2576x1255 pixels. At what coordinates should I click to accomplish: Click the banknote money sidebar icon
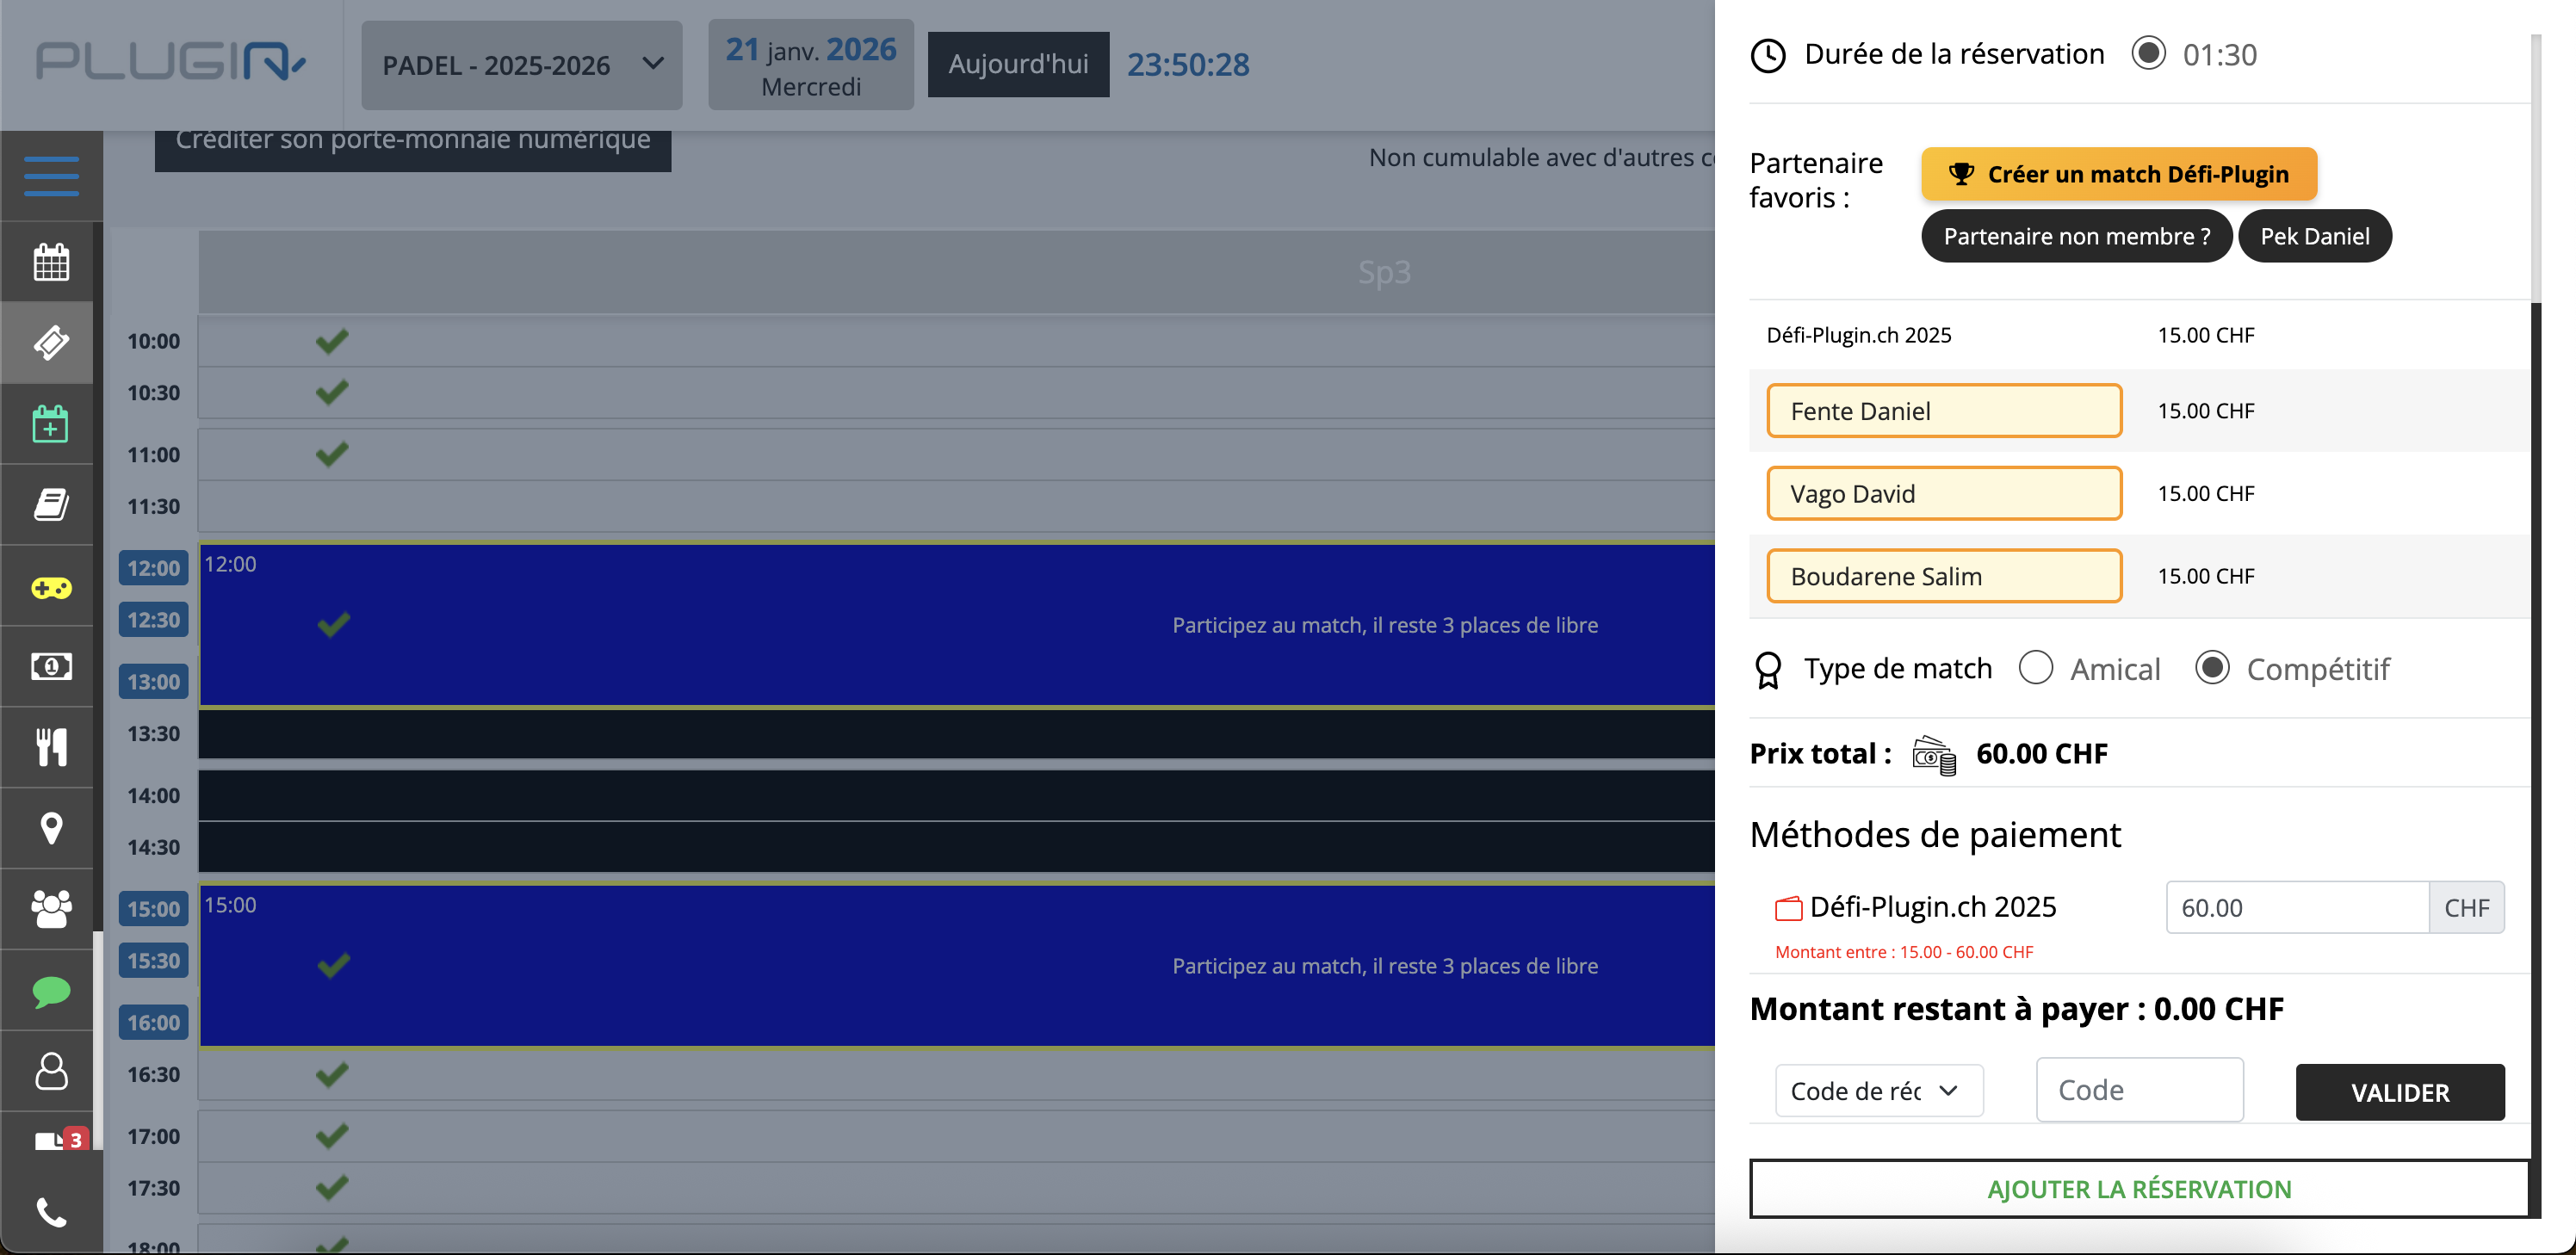[51, 666]
